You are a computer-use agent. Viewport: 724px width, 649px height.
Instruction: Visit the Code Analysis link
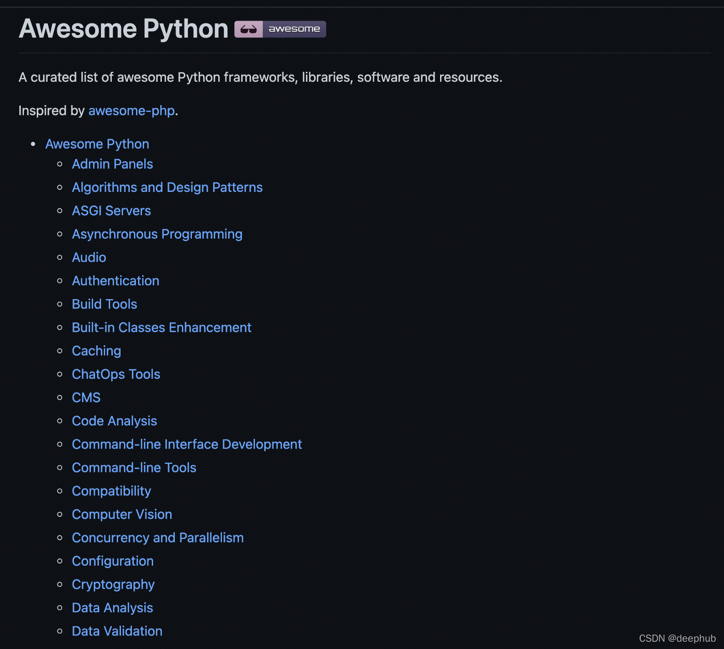pyautogui.click(x=114, y=421)
